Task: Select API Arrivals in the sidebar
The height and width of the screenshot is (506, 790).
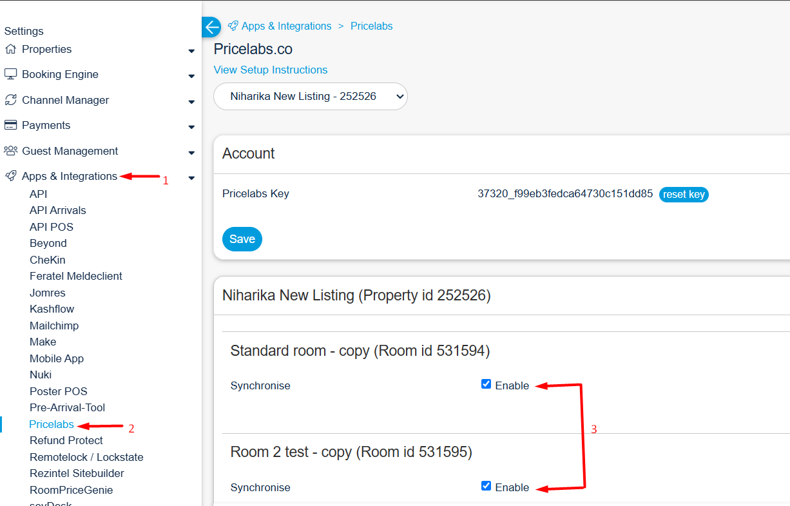Action: click(x=57, y=210)
